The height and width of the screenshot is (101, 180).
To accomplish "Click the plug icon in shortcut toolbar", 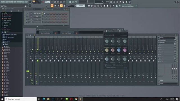I will click(x=107, y=6).
